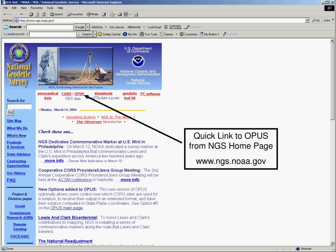Open the Help menu
The width and height of the screenshot is (336, 252).
60,8
